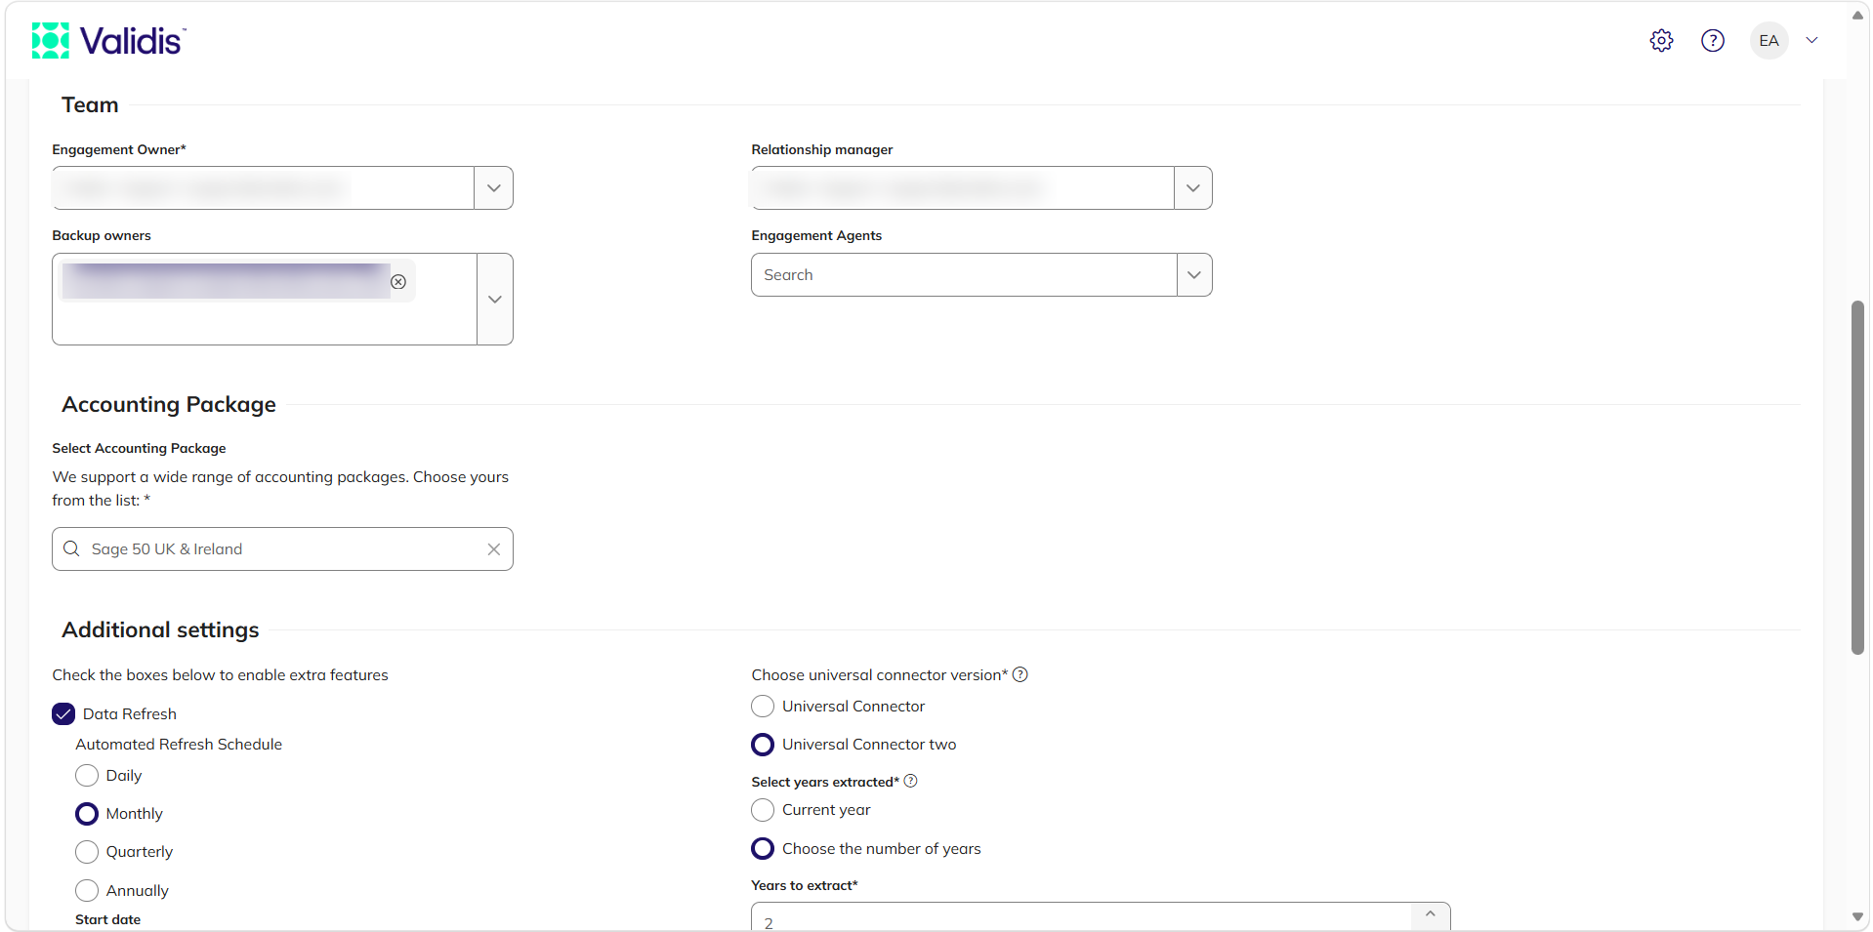Click the accounting package search magnifier icon
This screenshot has height=932, width=1873.
71,548
